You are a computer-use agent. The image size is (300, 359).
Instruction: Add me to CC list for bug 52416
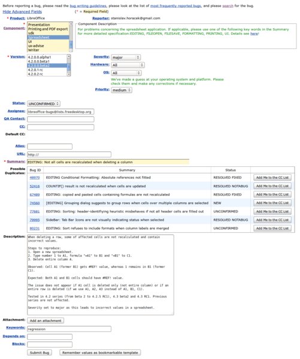point(272,186)
